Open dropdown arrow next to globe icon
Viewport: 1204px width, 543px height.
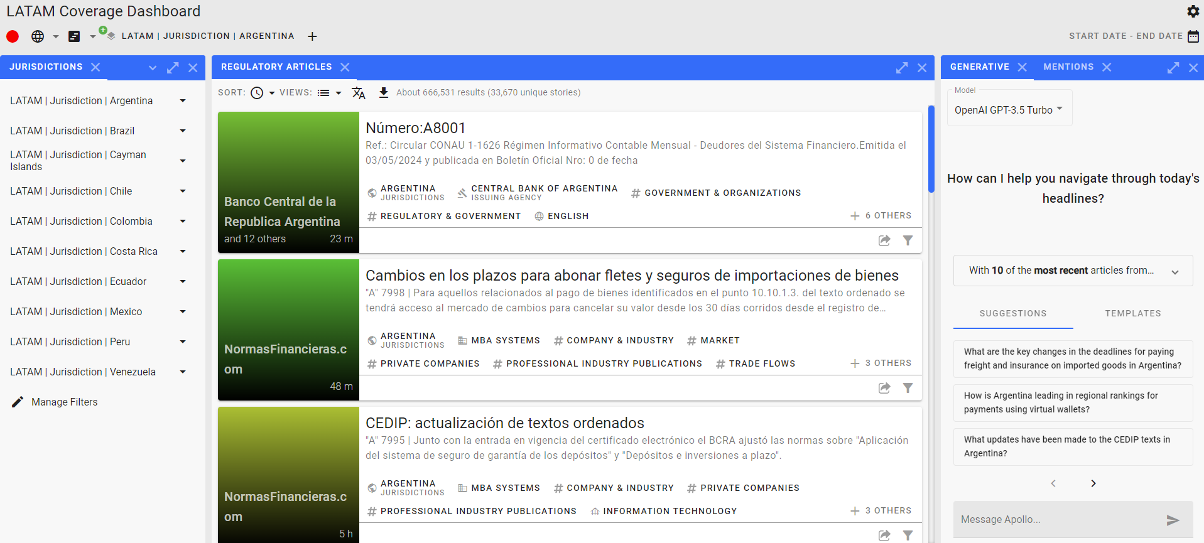point(56,36)
